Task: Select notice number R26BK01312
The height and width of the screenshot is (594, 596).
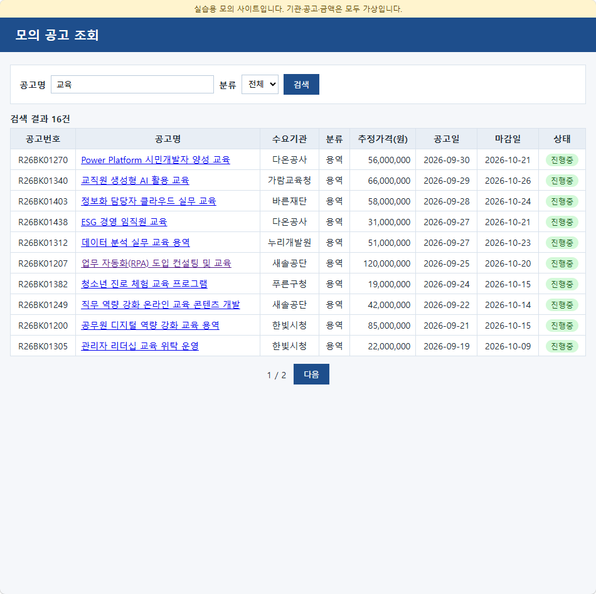Action: 43,243
